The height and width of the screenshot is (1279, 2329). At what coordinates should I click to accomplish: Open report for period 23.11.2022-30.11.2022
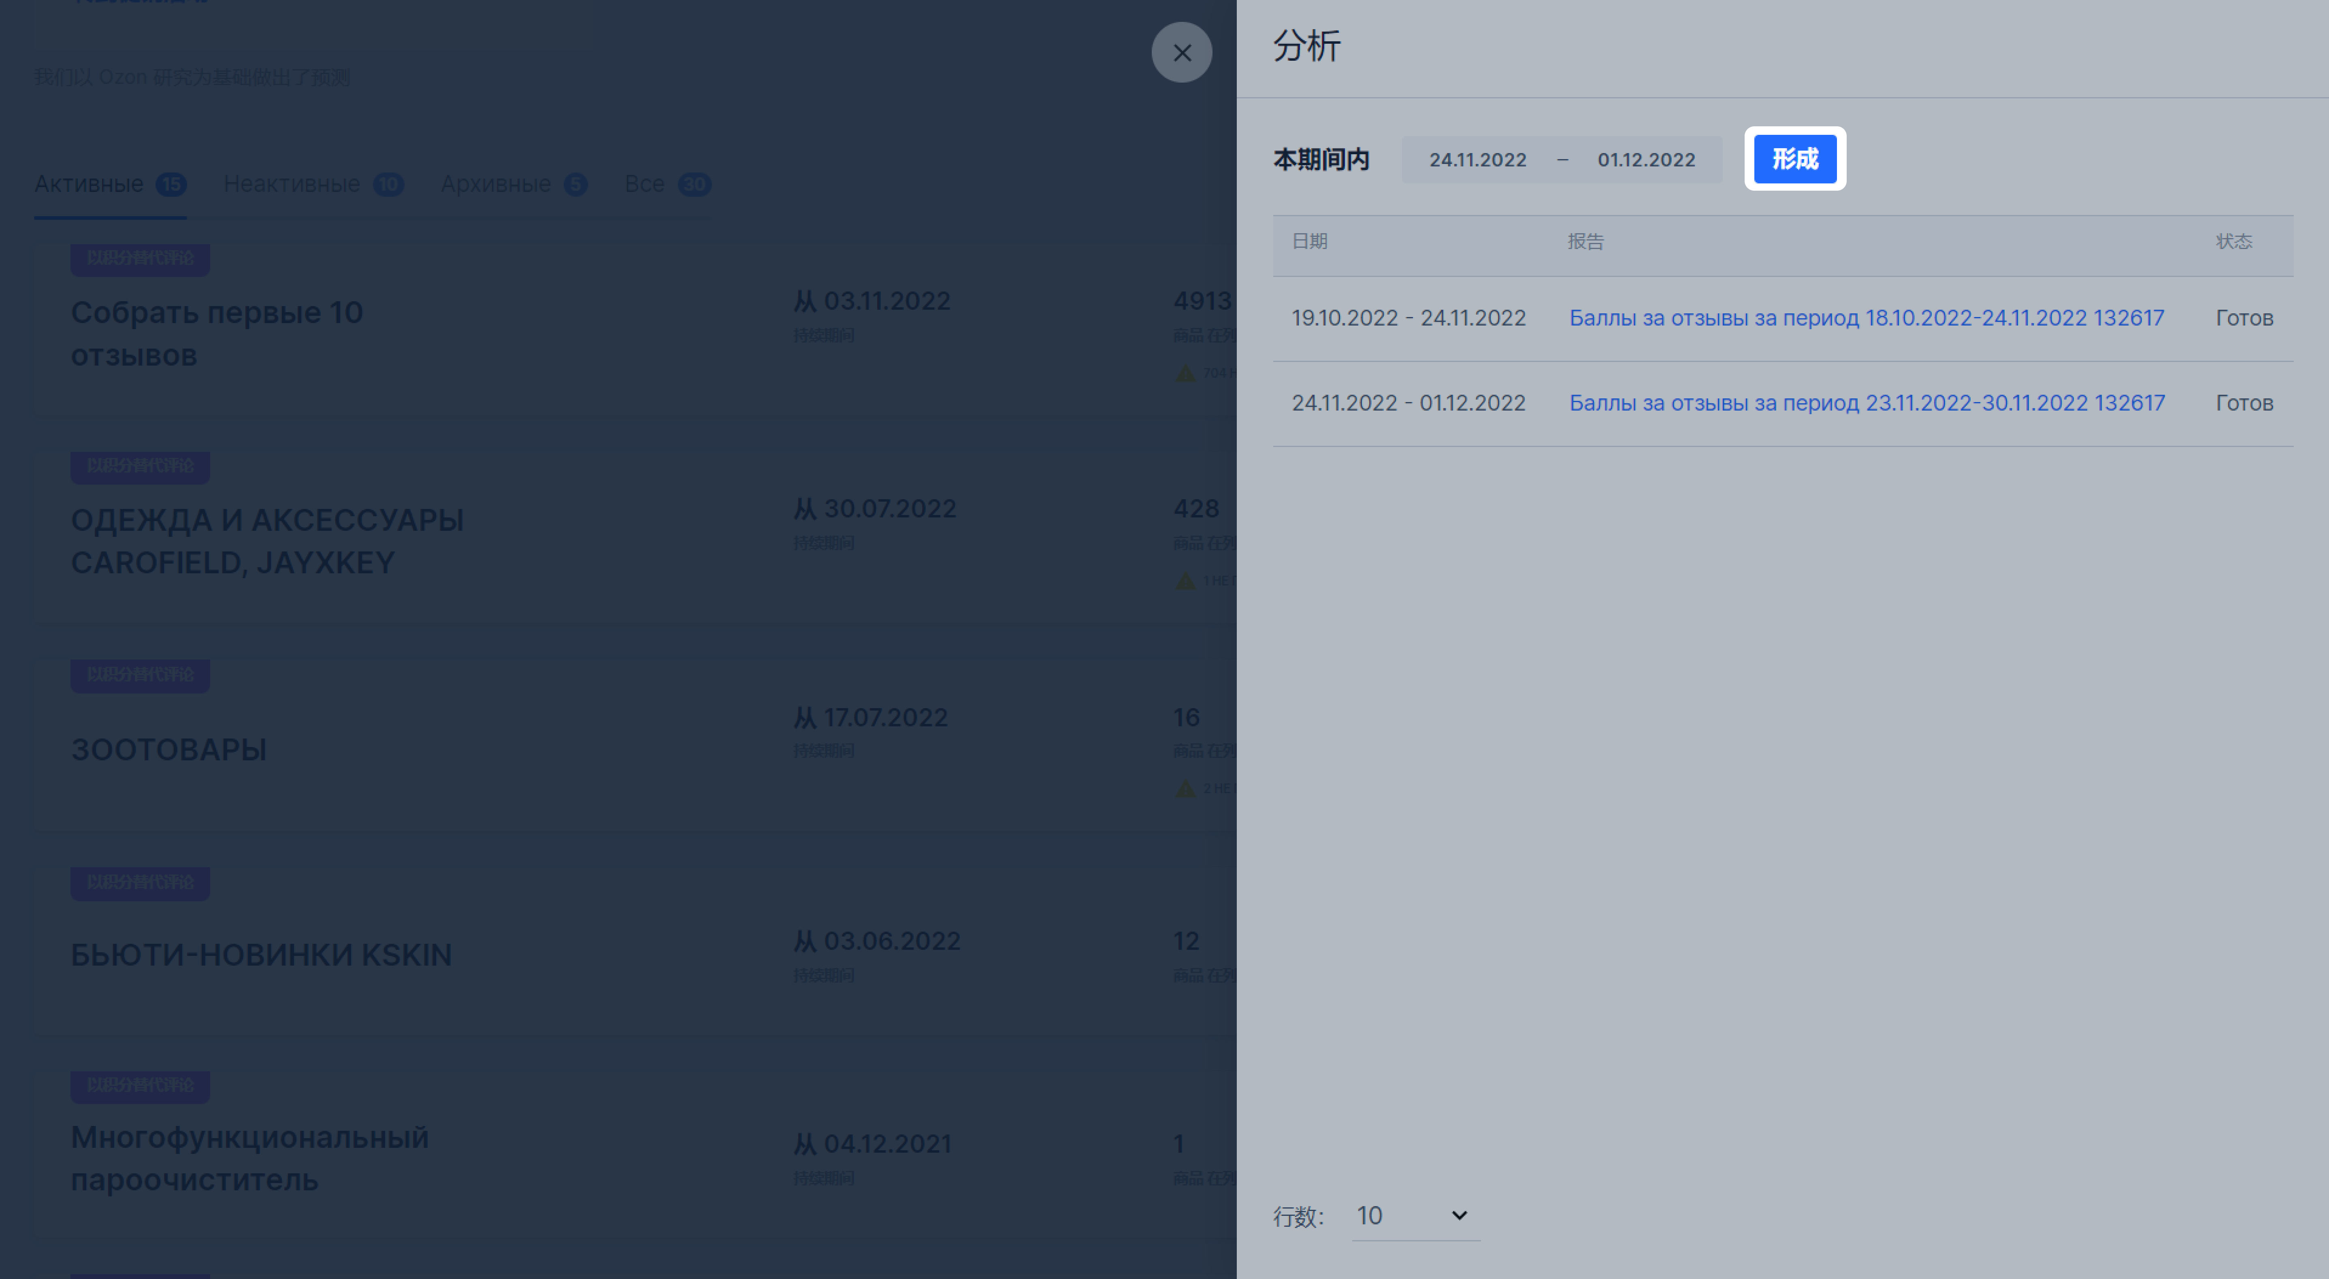coord(1866,403)
